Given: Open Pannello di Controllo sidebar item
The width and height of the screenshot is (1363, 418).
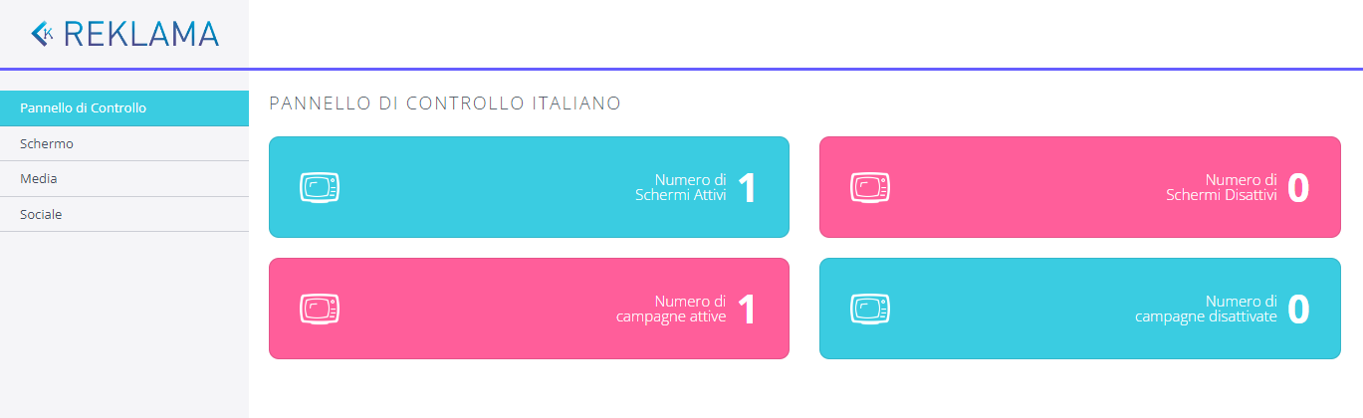Looking at the screenshot, I should coord(84,107).
